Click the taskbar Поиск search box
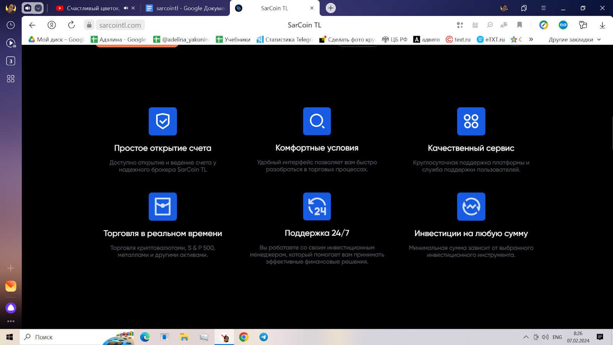 coord(77,337)
